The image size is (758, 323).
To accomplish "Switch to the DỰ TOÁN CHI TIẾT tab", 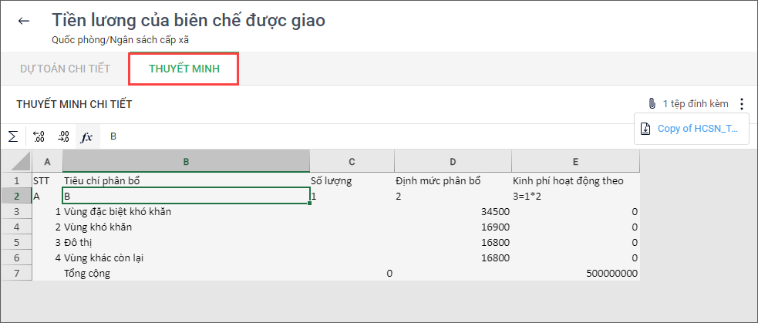I will pyautogui.click(x=65, y=69).
